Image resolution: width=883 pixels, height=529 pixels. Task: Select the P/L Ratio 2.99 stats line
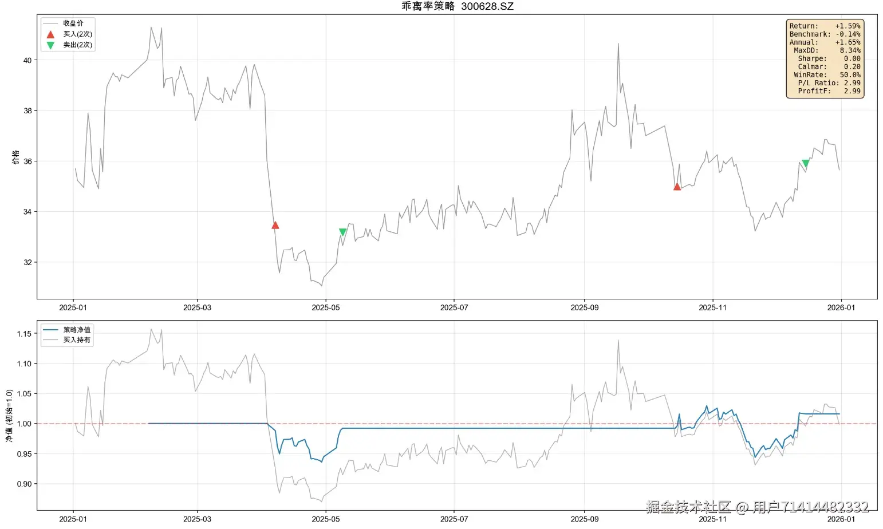click(829, 83)
